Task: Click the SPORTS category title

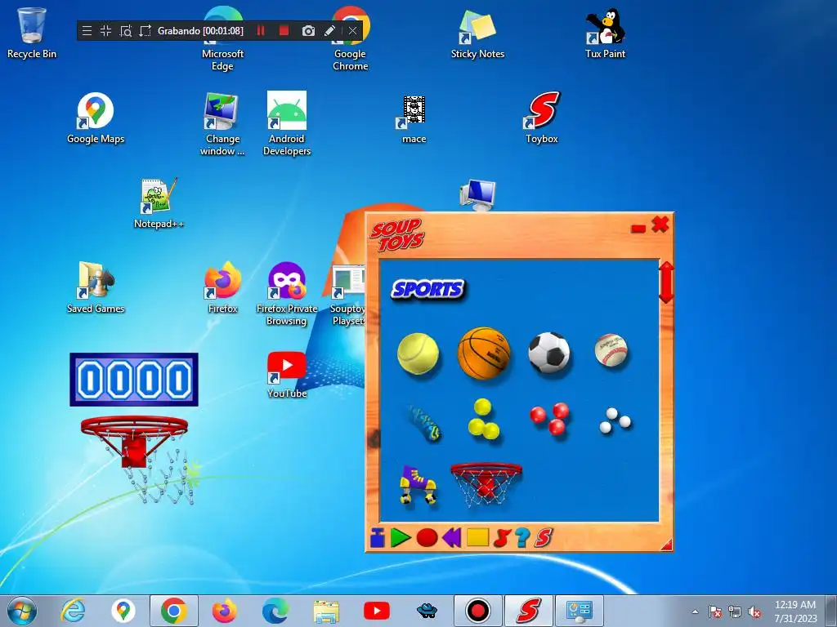Action: tap(428, 290)
